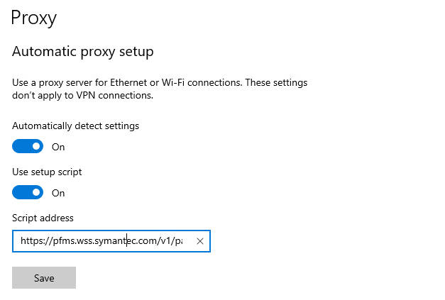Image resolution: width=445 pixels, height=300 pixels.
Task: Click the Script address label
Action: 43,218
